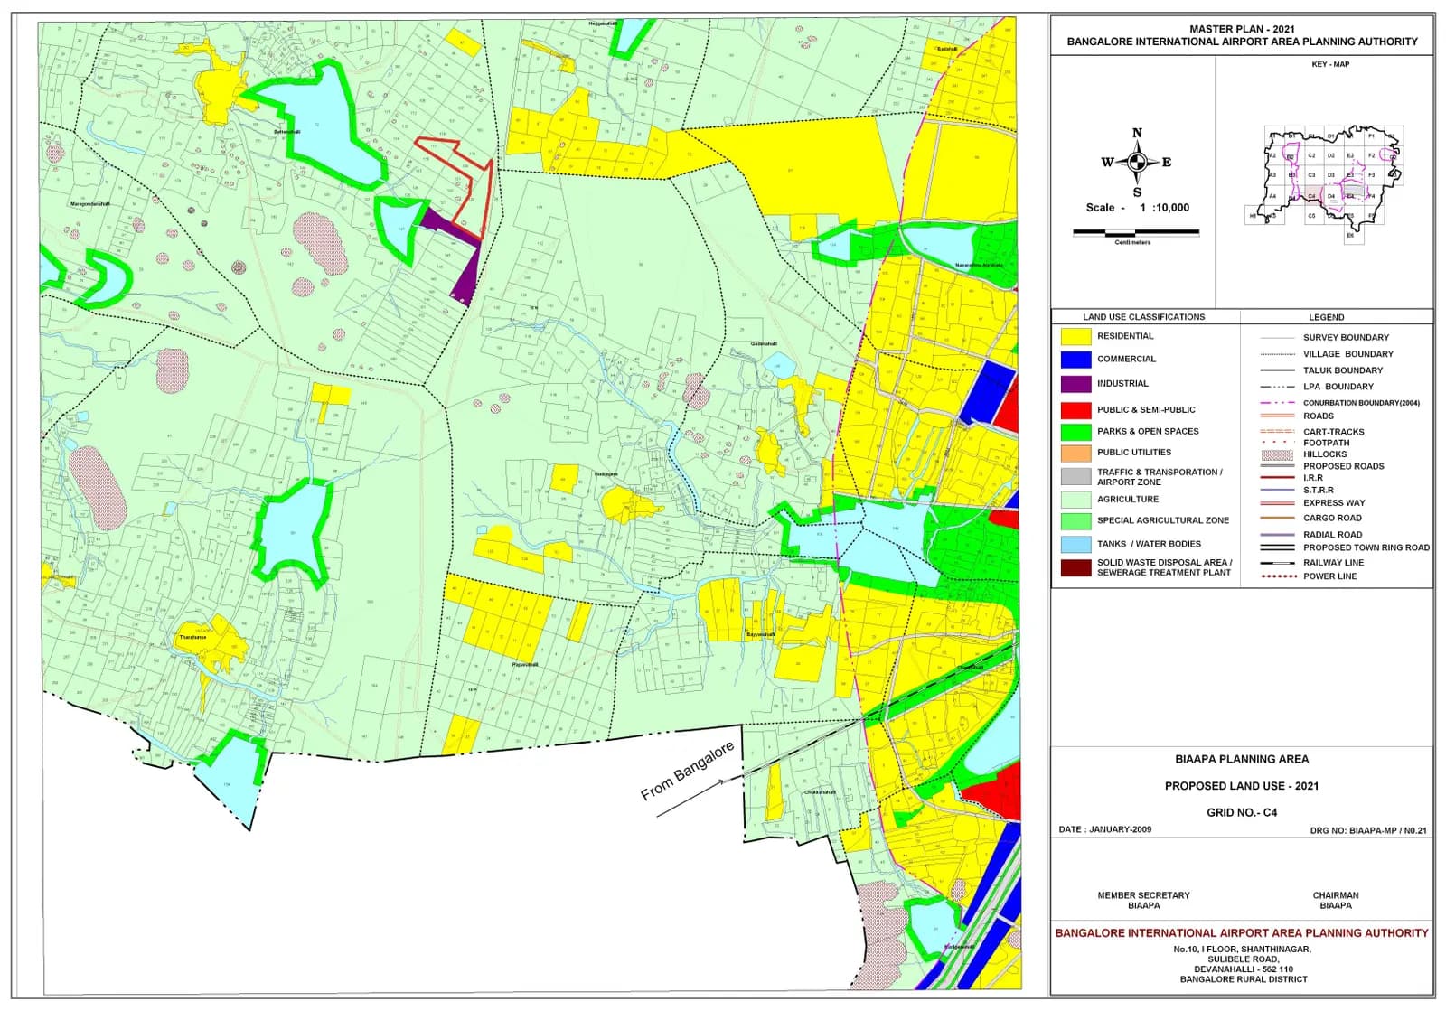Select the orange Public Utilities swatch

1075,453
